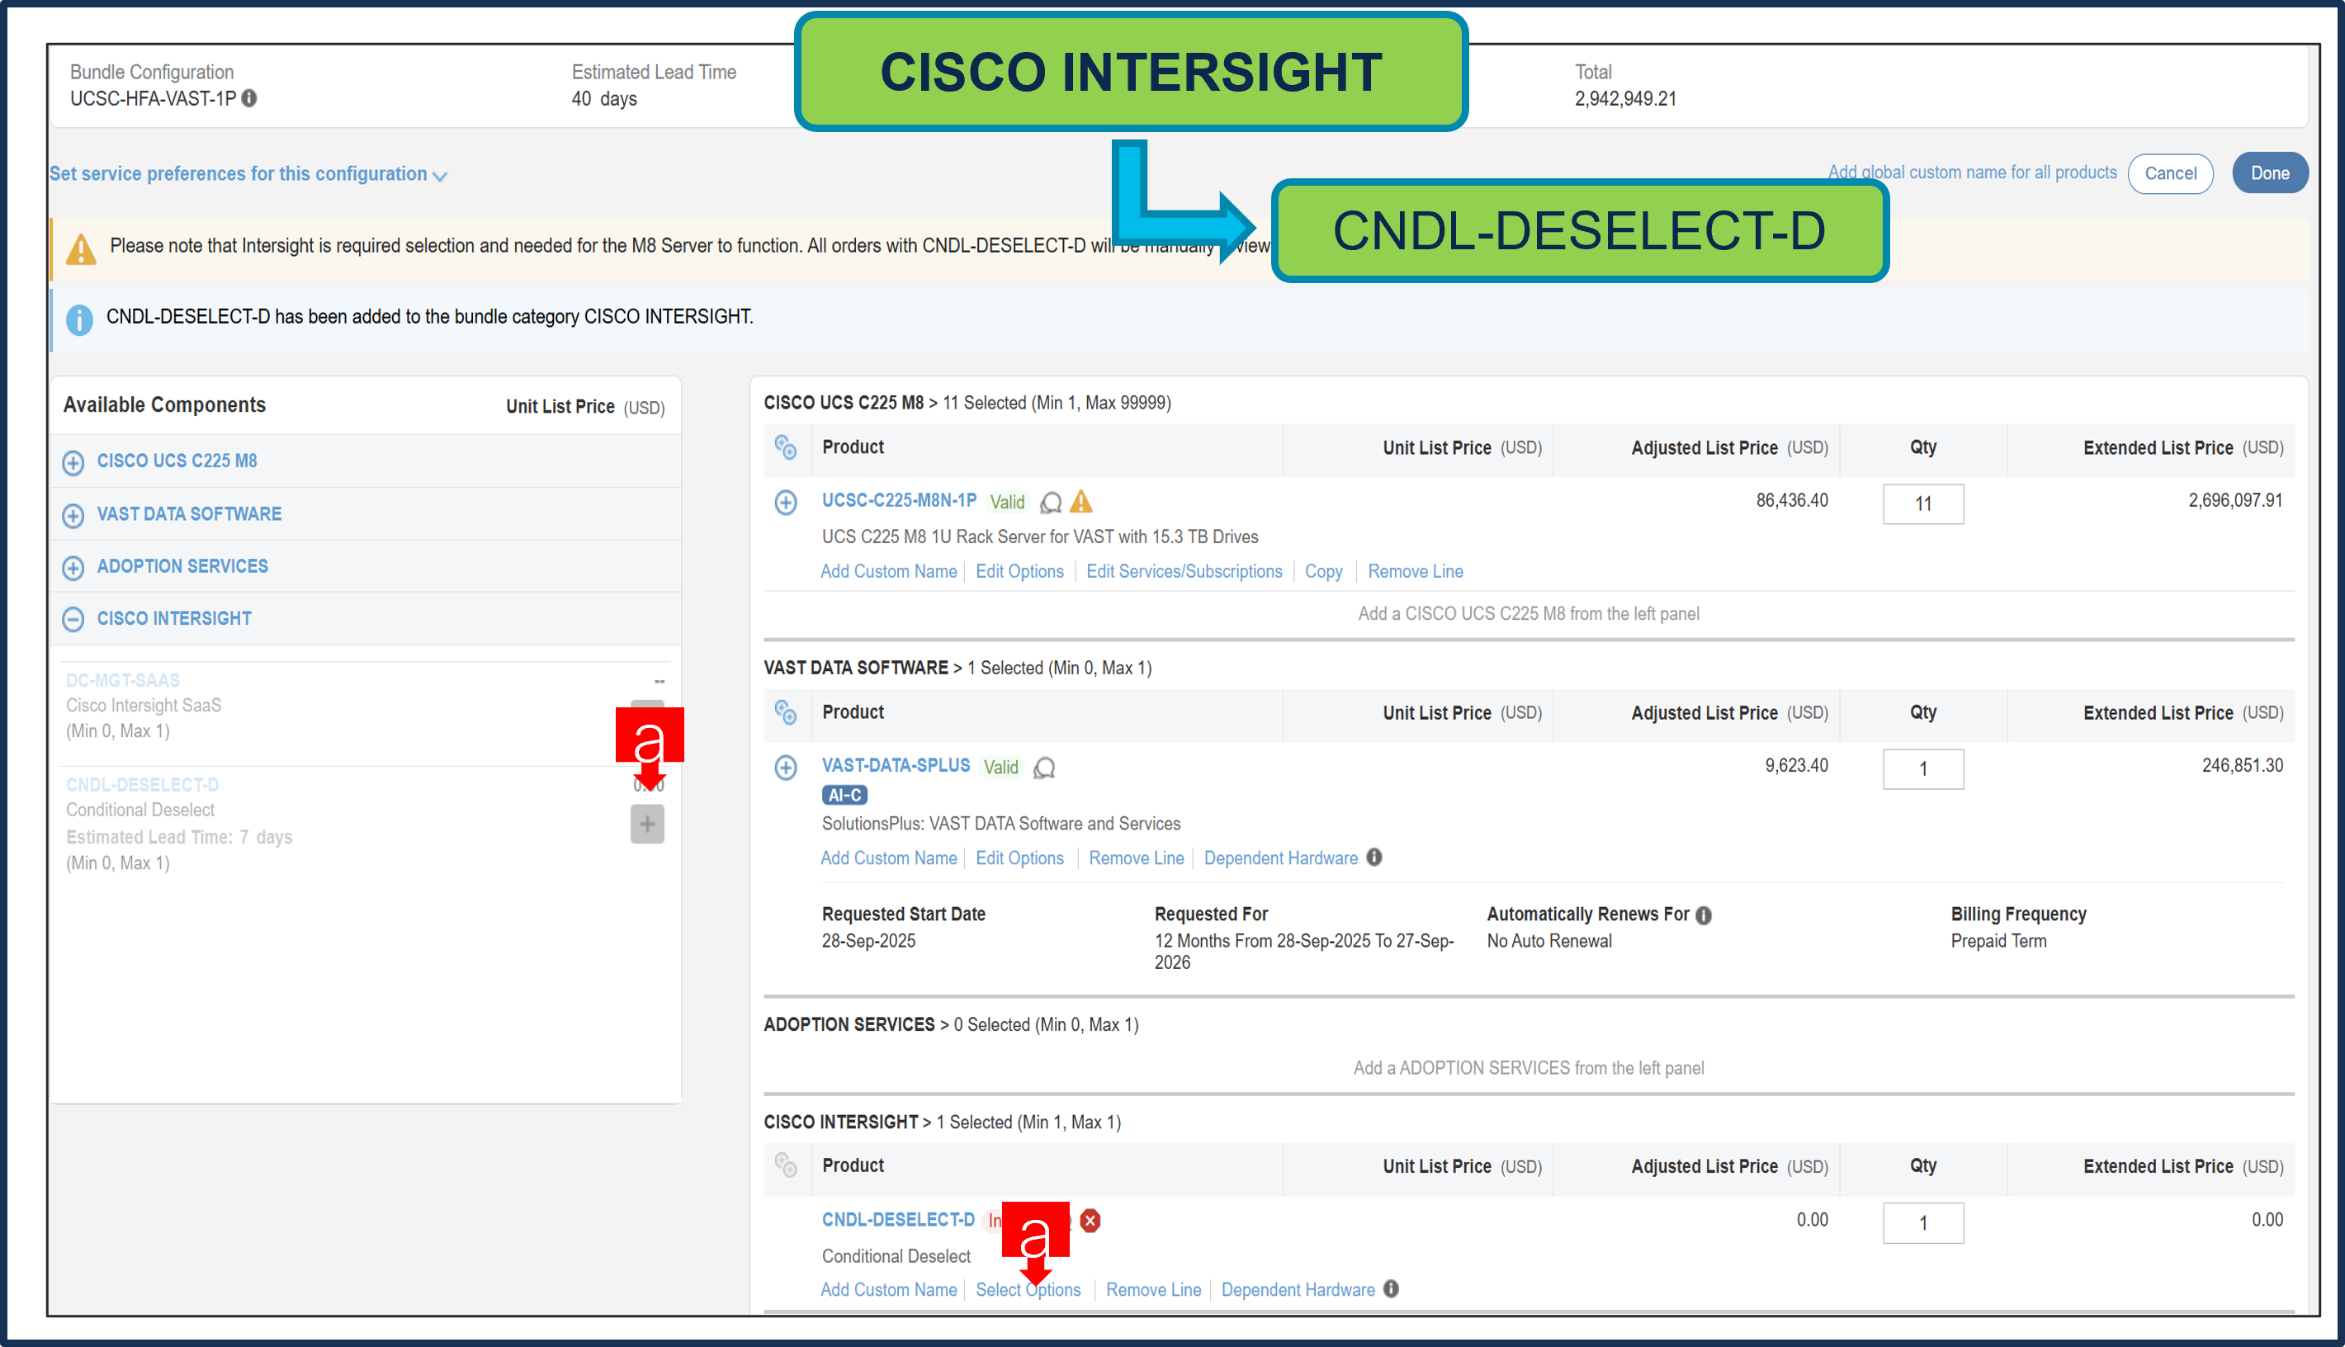Expand UCSC-C225-M8N-1P line item details

(x=787, y=503)
